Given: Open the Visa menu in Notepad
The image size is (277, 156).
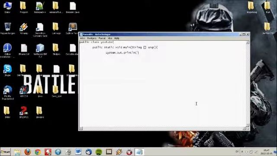Looking at the screenshot, I should click(110, 38).
